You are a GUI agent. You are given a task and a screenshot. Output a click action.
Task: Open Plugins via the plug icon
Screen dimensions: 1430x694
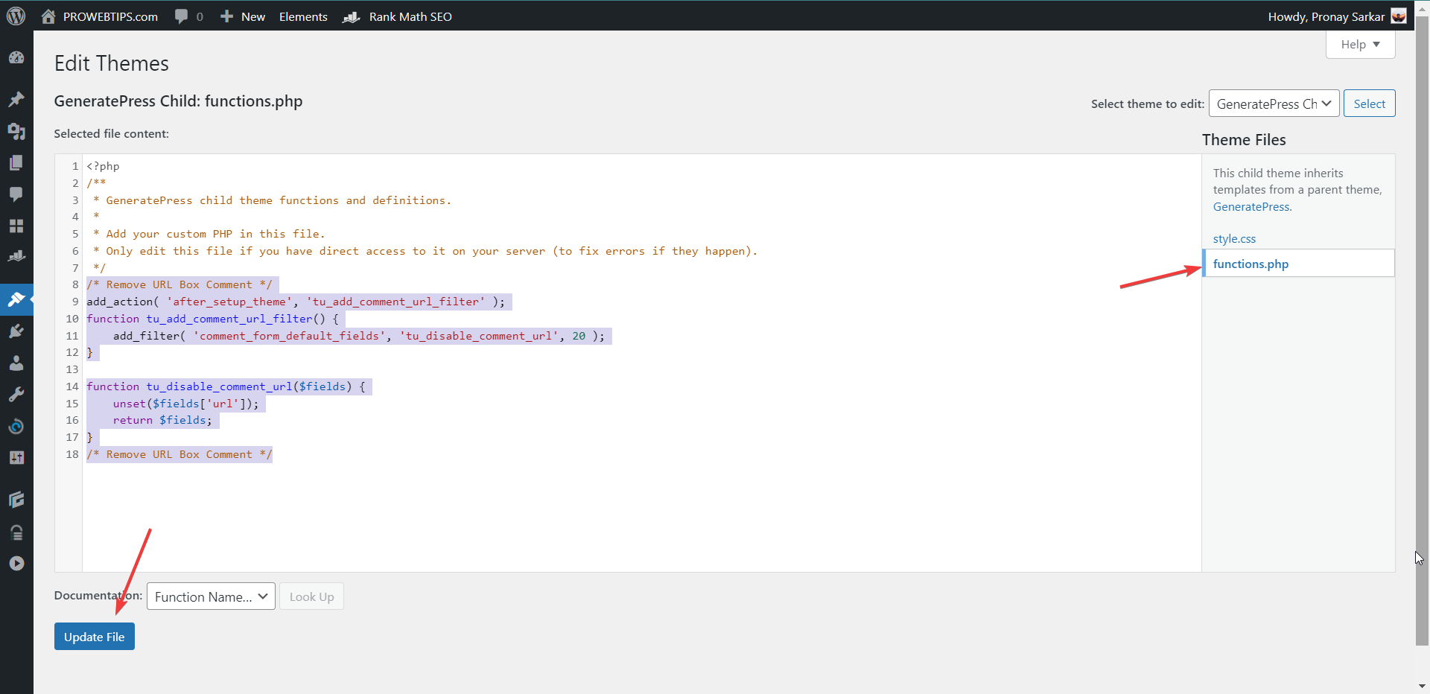[x=16, y=331]
